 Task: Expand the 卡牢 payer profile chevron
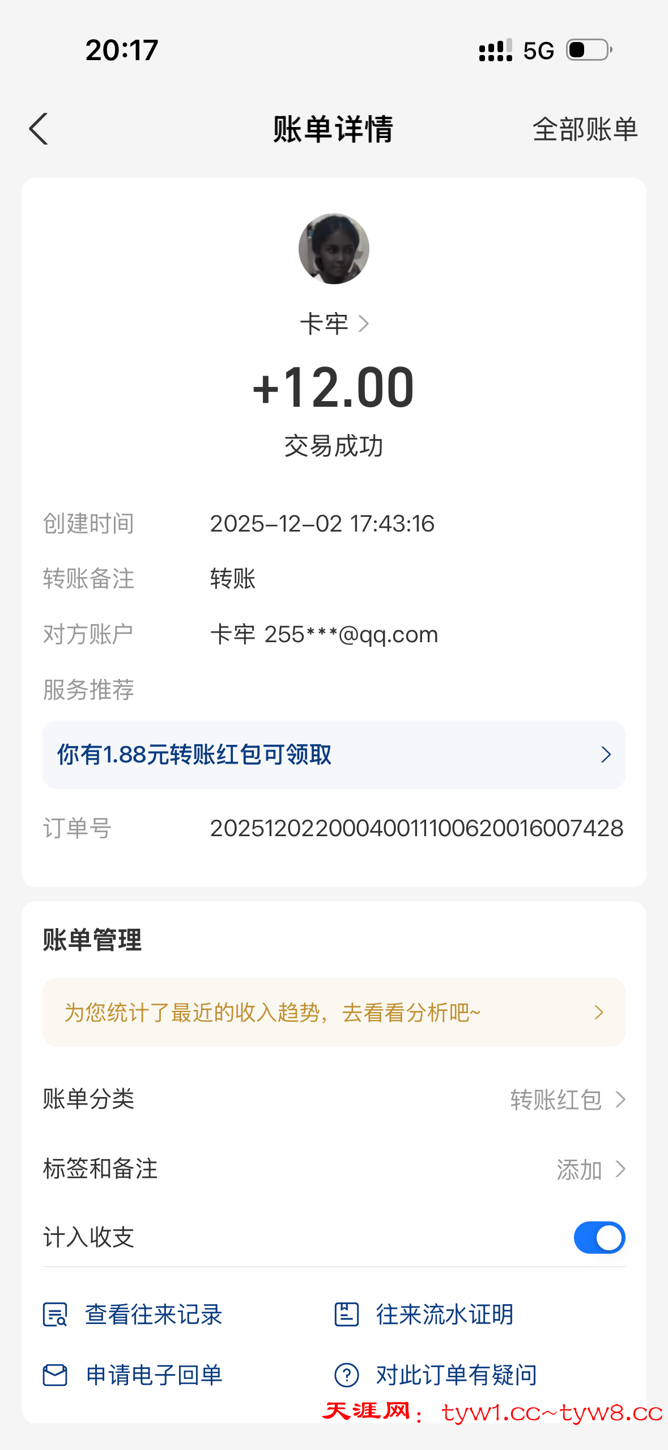tap(364, 324)
